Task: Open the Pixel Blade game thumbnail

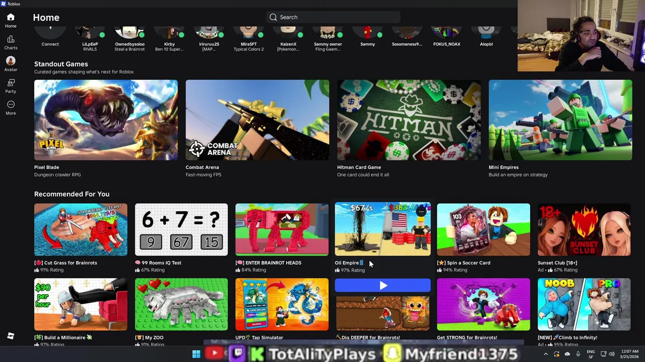Action: (x=106, y=120)
